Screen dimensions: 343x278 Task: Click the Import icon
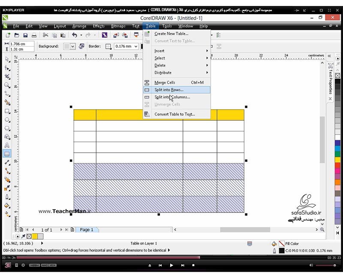tap(116, 35)
